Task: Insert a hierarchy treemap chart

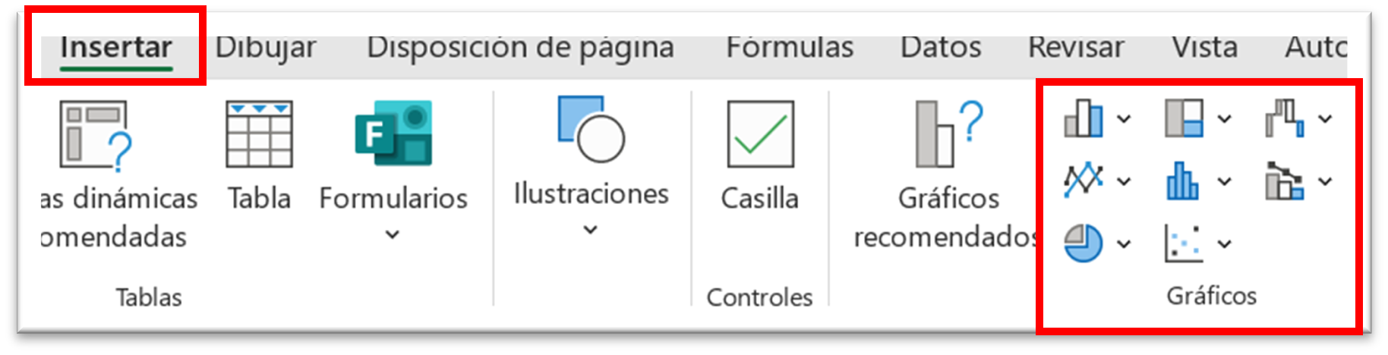Action: tap(1184, 118)
